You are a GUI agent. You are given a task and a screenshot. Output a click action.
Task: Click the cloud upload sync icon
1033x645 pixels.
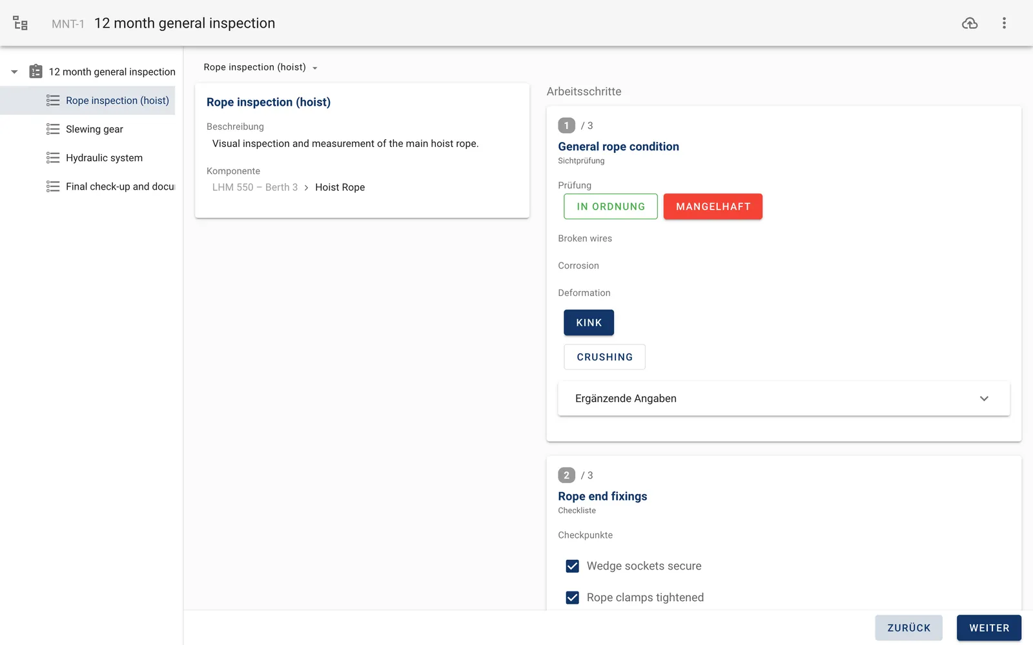coord(970,23)
